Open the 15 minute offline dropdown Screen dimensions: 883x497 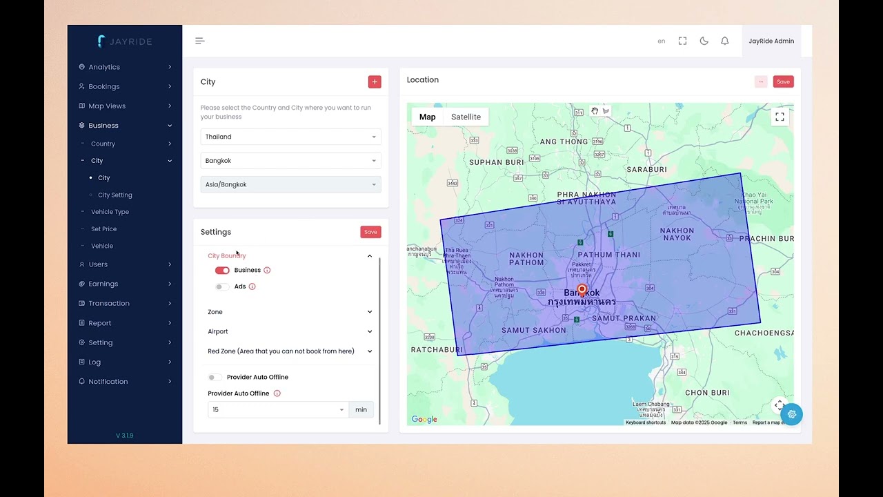tap(278, 409)
